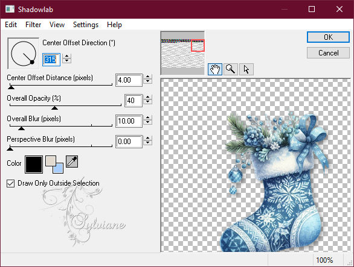
Task: Select the Zoom magnifier tool
Action: 231,69
